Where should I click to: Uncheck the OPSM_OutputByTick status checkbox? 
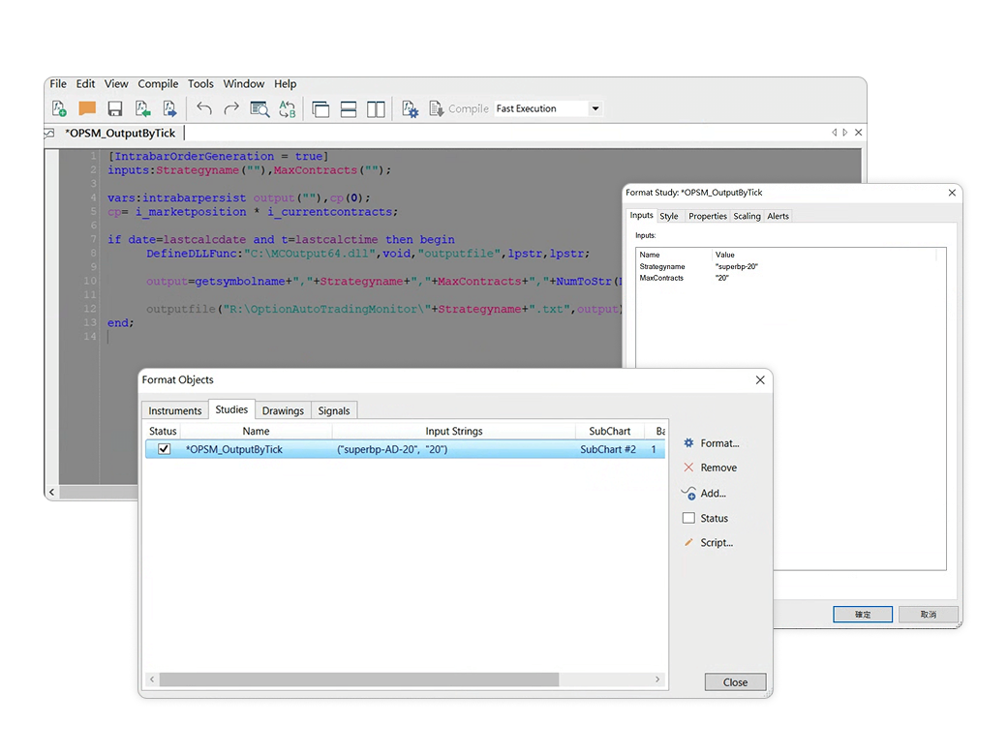[164, 449]
